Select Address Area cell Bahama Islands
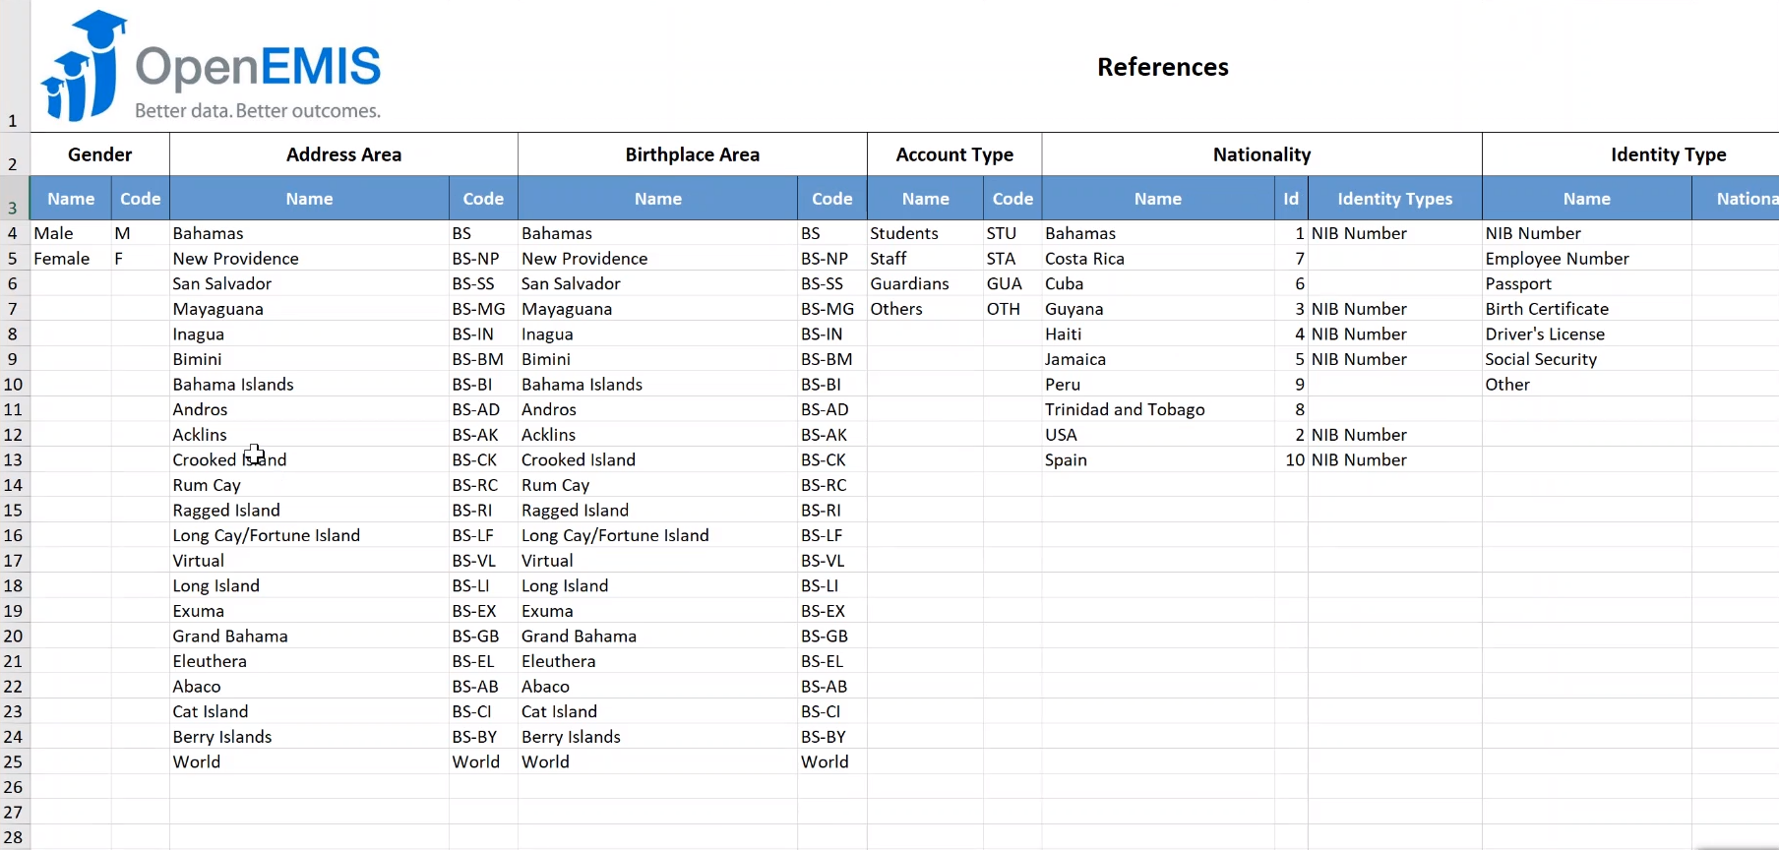The width and height of the screenshot is (1779, 850). click(309, 385)
